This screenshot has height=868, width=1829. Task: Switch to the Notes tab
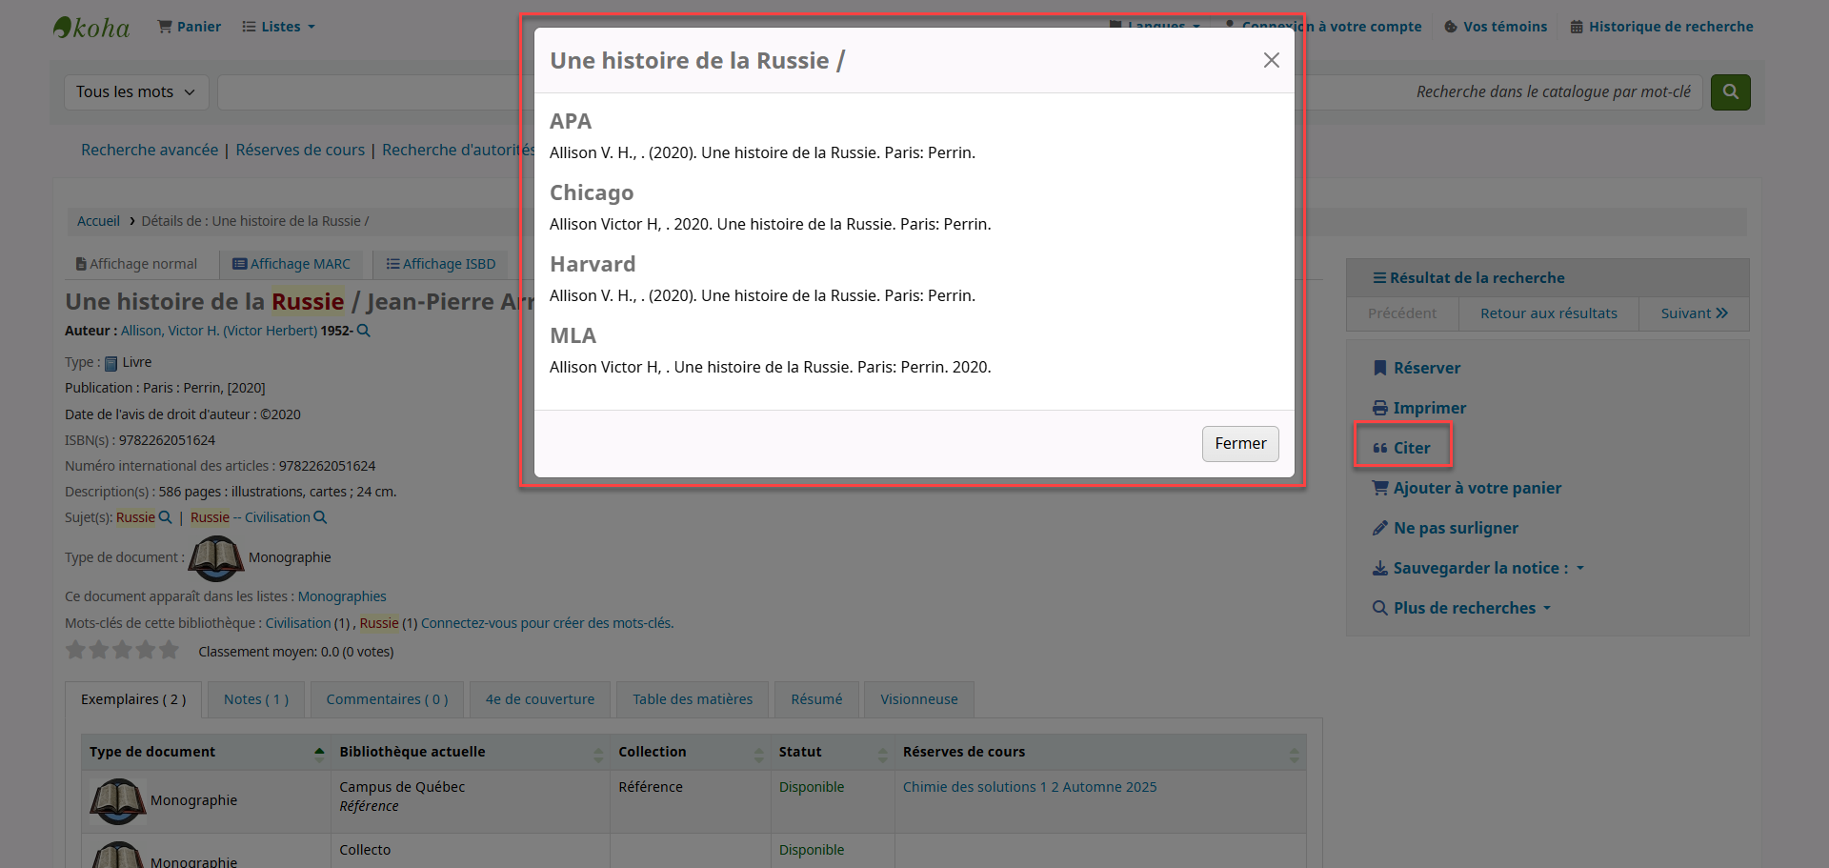pyautogui.click(x=255, y=699)
